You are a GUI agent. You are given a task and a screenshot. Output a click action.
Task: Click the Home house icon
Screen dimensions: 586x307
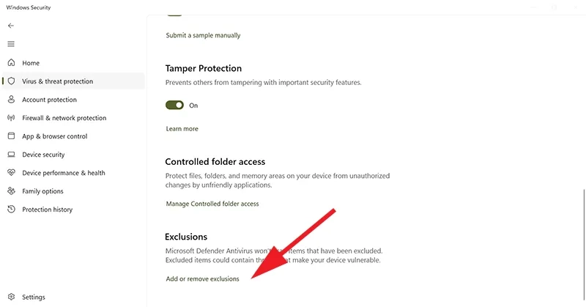point(12,63)
